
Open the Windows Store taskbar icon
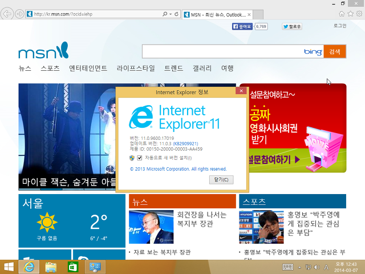coord(73,267)
